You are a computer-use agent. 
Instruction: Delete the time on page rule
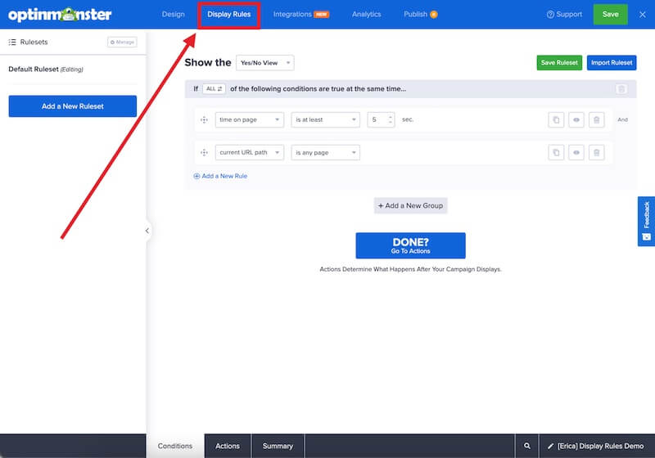597,119
